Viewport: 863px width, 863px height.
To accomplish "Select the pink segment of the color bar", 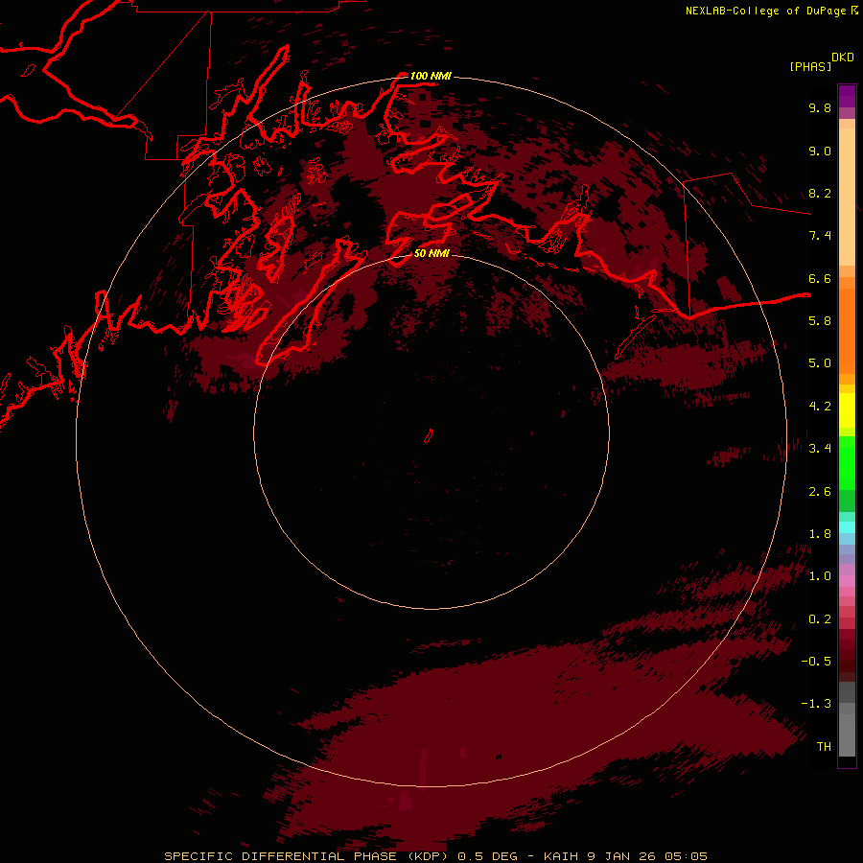I will (x=847, y=581).
